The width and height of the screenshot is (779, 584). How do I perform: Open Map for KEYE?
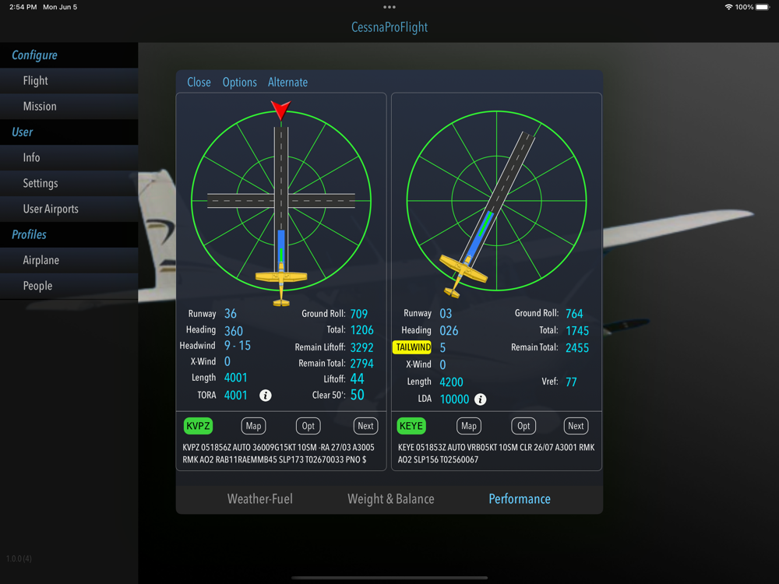coord(469,426)
